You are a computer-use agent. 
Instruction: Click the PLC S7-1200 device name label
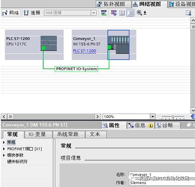pyautogui.click(x=18, y=39)
